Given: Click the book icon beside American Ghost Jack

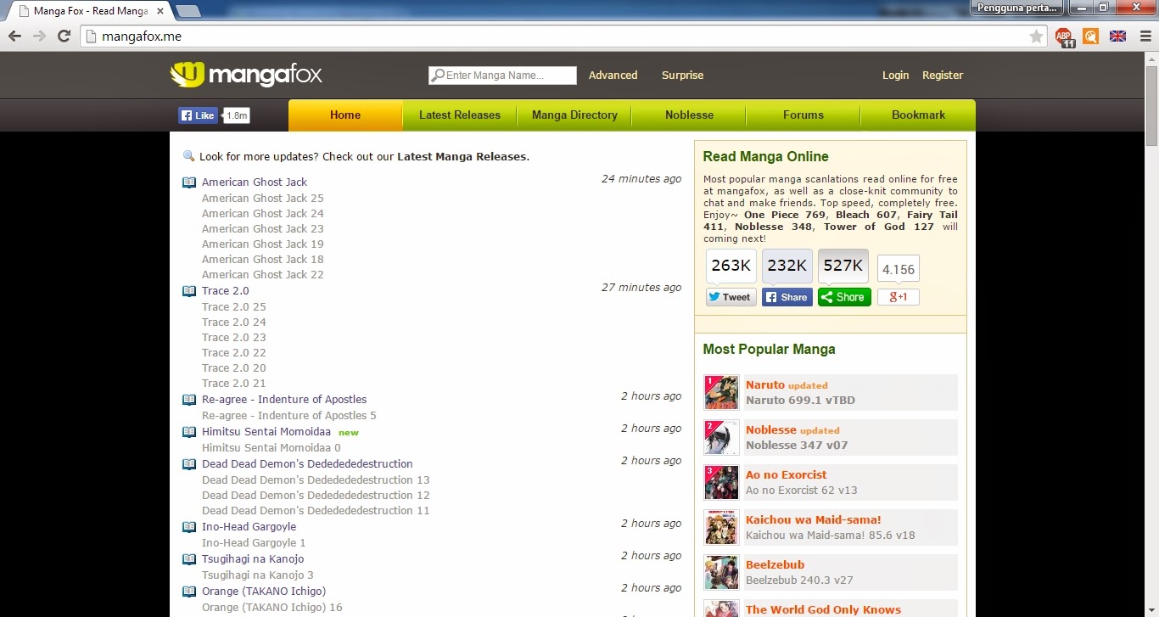Looking at the screenshot, I should click(x=189, y=182).
